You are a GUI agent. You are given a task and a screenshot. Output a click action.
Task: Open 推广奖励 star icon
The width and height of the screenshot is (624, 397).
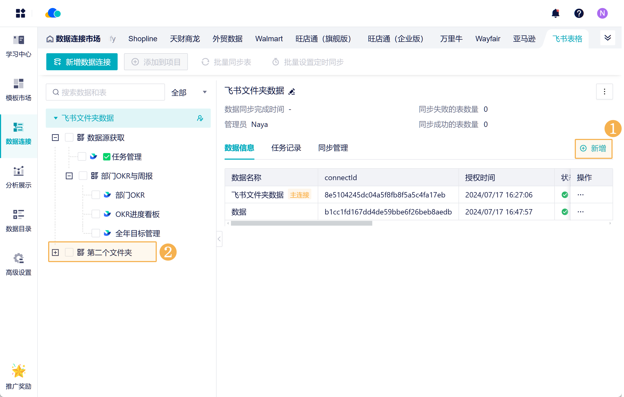tap(19, 371)
